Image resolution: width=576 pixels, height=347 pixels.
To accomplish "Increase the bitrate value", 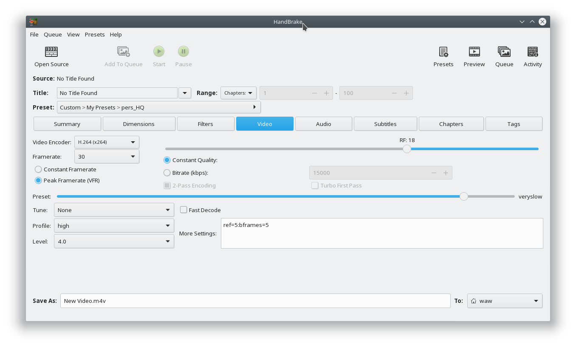I will click(446, 173).
